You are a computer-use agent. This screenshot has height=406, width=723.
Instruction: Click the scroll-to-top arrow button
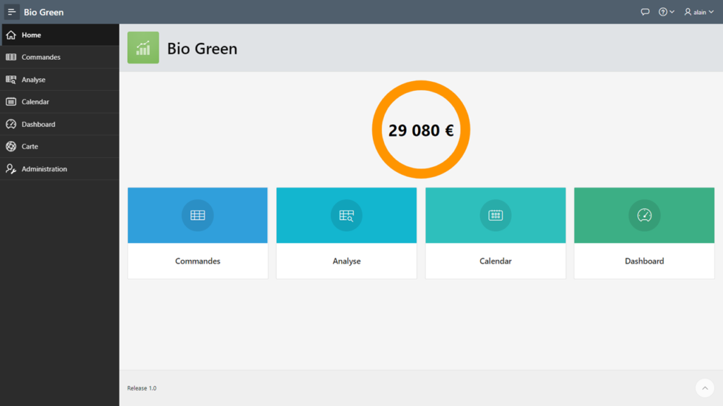705,388
